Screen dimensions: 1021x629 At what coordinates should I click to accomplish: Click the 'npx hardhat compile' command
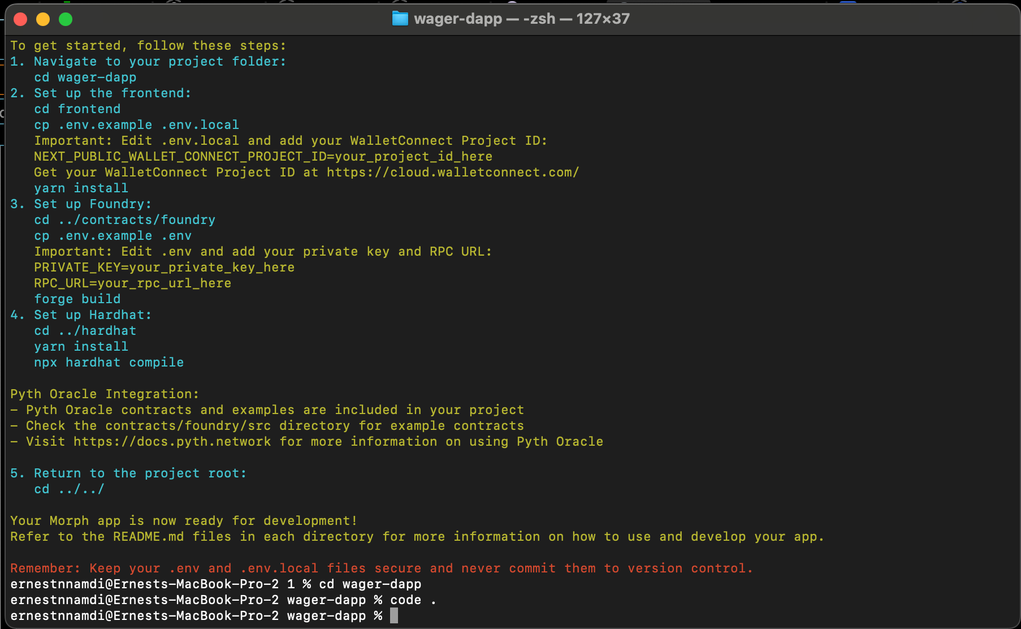click(x=109, y=363)
